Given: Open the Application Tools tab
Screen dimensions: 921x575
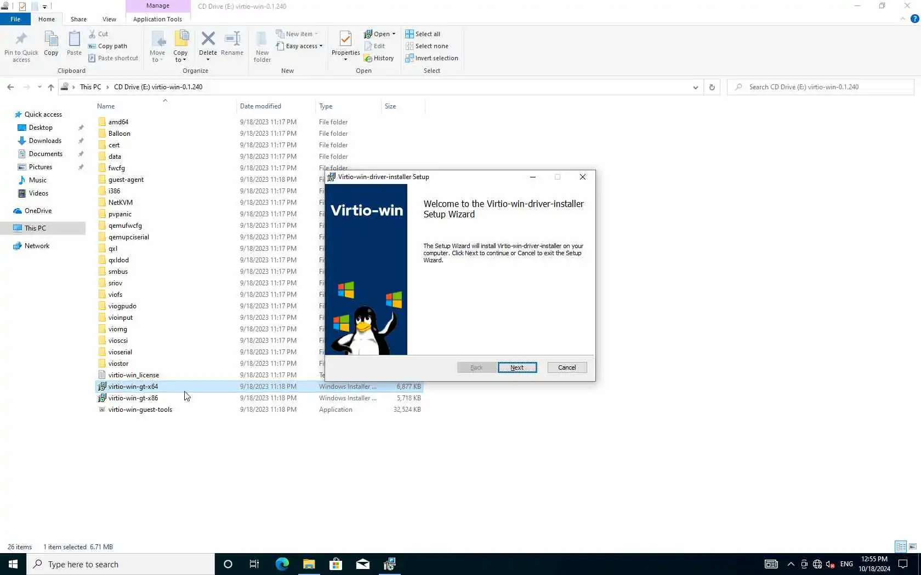Looking at the screenshot, I should [157, 19].
